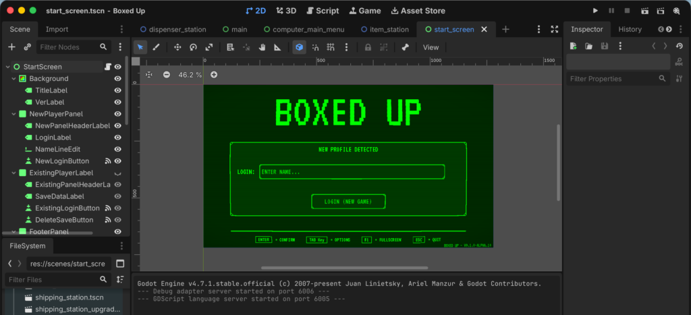Select the Ruler Mode tool

point(277,47)
